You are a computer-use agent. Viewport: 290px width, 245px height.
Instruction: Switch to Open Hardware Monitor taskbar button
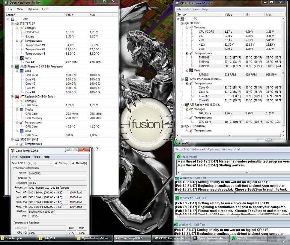tap(210, 238)
